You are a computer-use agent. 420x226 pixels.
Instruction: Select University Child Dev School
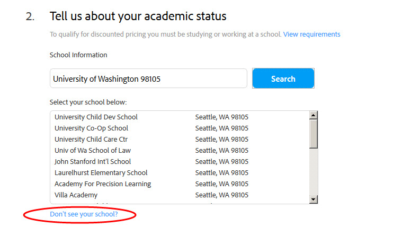pos(96,117)
